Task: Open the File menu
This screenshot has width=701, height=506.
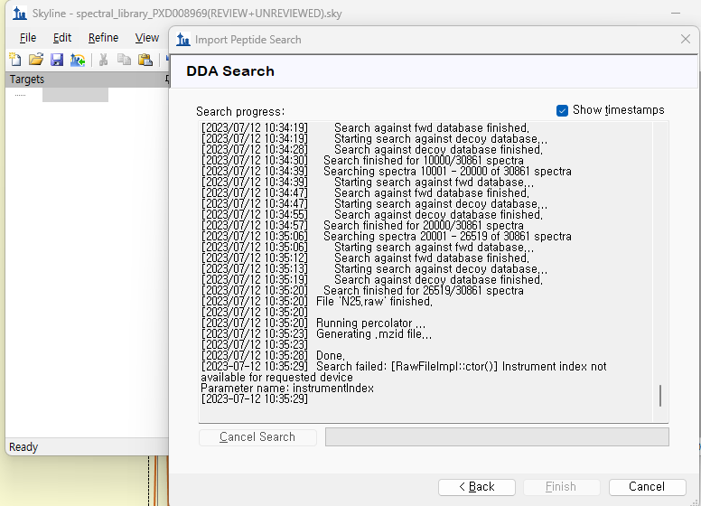Action: click(28, 37)
